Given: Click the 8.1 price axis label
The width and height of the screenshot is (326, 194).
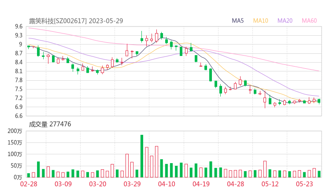Looking at the screenshot, I should pos(19,71).
